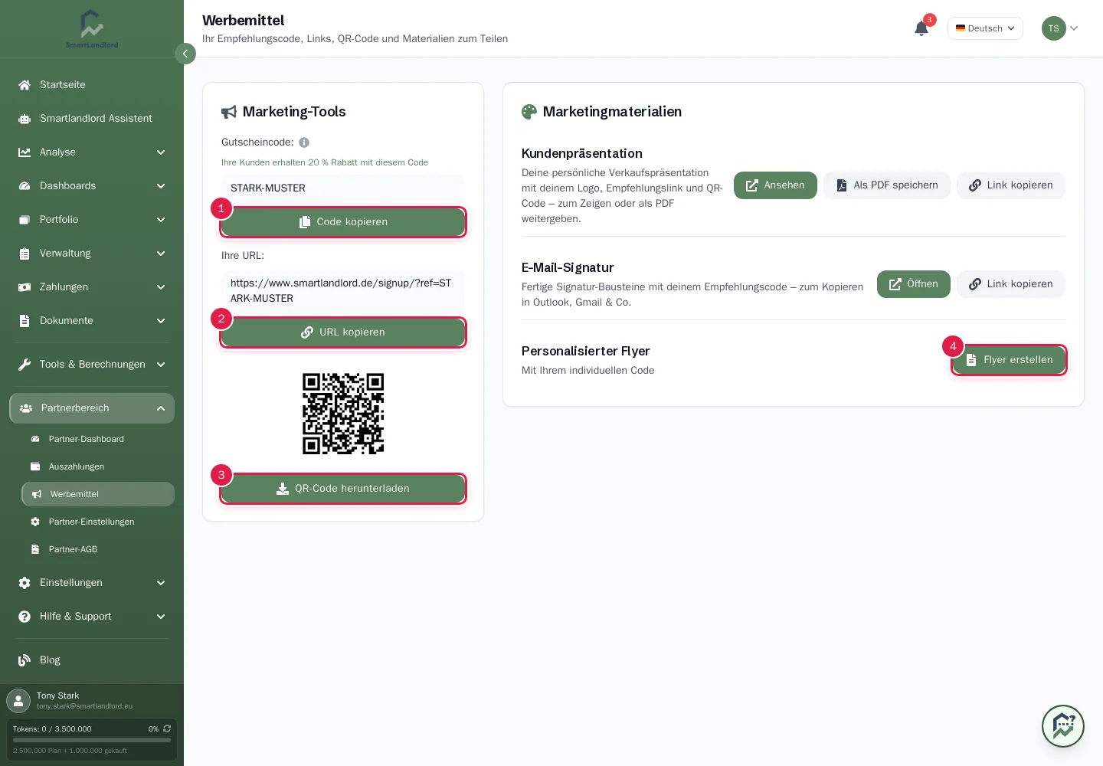The width and height of the screenshot is (1103, 766).
Task: Expand the Analyse menu
Action: 161,152
